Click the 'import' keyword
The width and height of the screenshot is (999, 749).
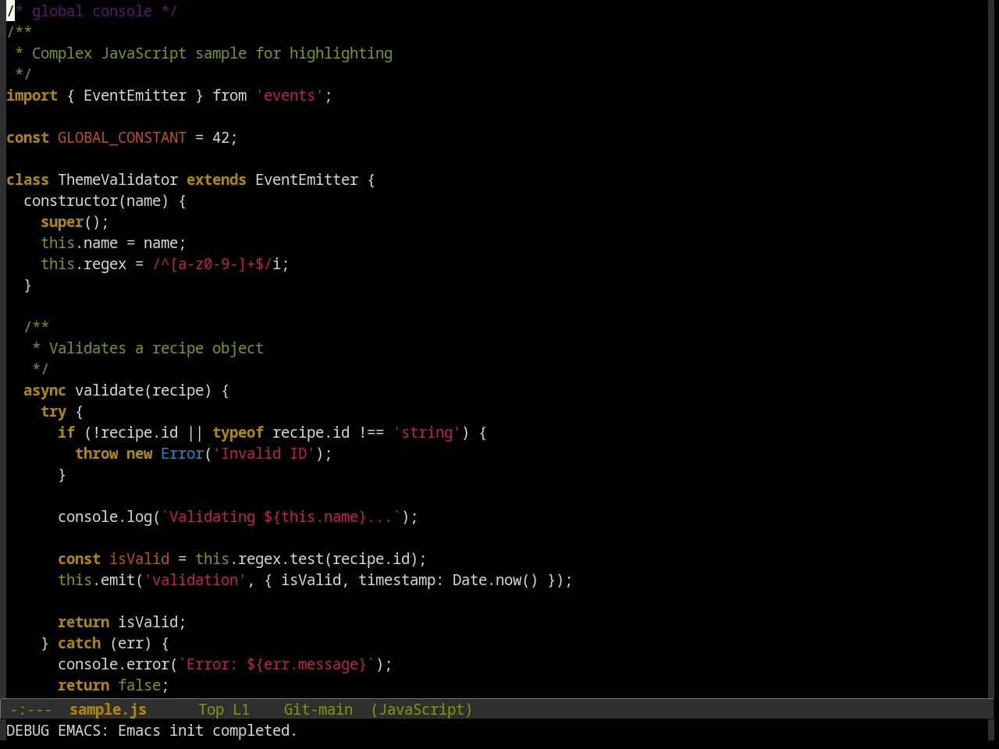[x=32, y=95]
